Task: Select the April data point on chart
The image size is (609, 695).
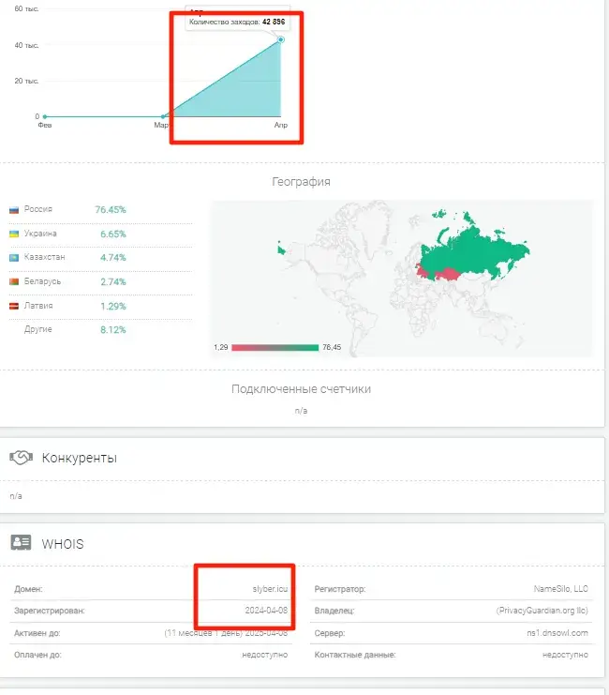Action: click(x=281, y=40)
